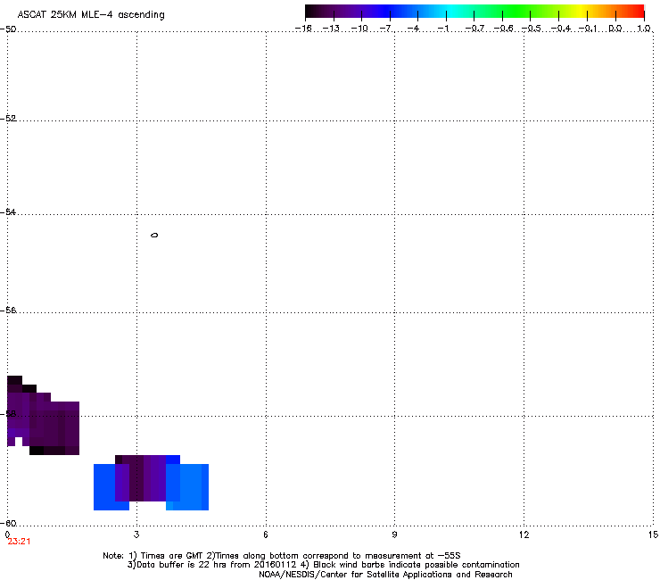The width and height of the screenshot is (660, 580).
Task: Click the NOAA/NESDIS Center credit line
Action: point(385,575)
